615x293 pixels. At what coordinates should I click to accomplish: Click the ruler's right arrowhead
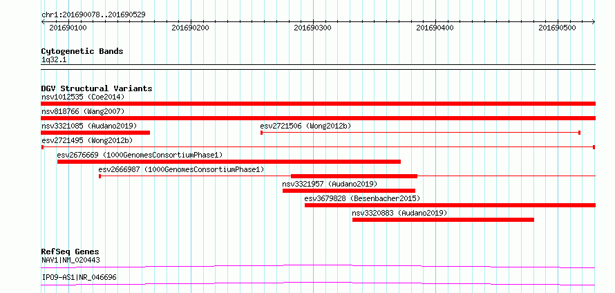[x=594, y=21]
